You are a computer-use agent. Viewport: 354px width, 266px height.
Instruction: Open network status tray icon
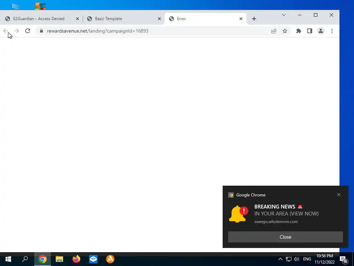coord(289,259)
